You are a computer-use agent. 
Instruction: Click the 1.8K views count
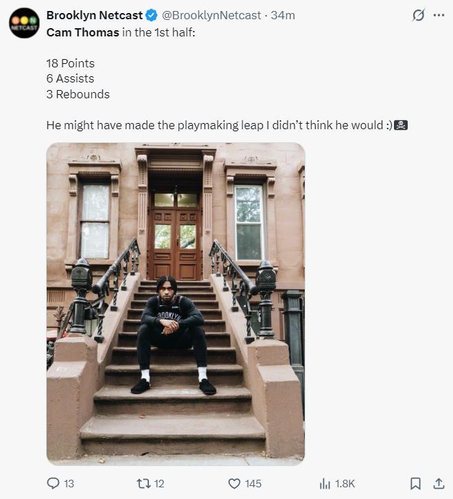click(x=345, y=484)
